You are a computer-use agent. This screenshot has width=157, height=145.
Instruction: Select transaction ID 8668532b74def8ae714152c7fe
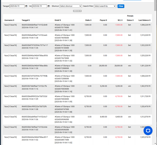[x=34, y=86]
